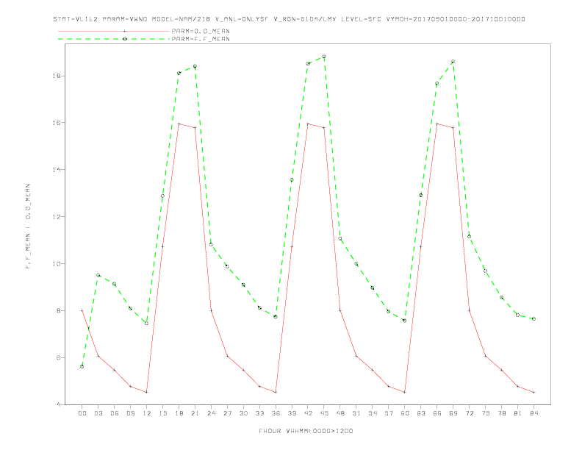Click x-axis forecast hour label 48
Image resolution: width=582 pixels, height=450 pixels.
coord(340,413)
